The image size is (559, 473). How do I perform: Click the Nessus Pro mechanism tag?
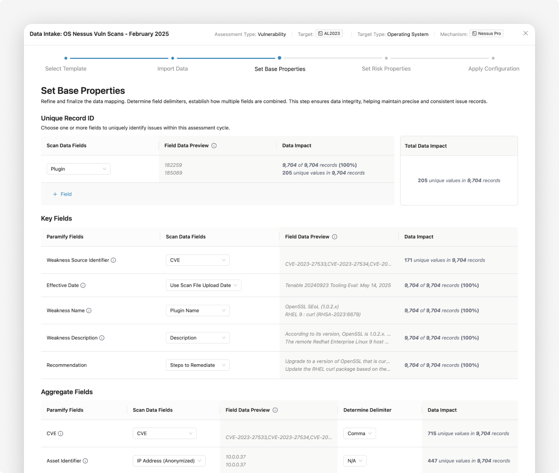pyautogui.click(x=487, y=33)
